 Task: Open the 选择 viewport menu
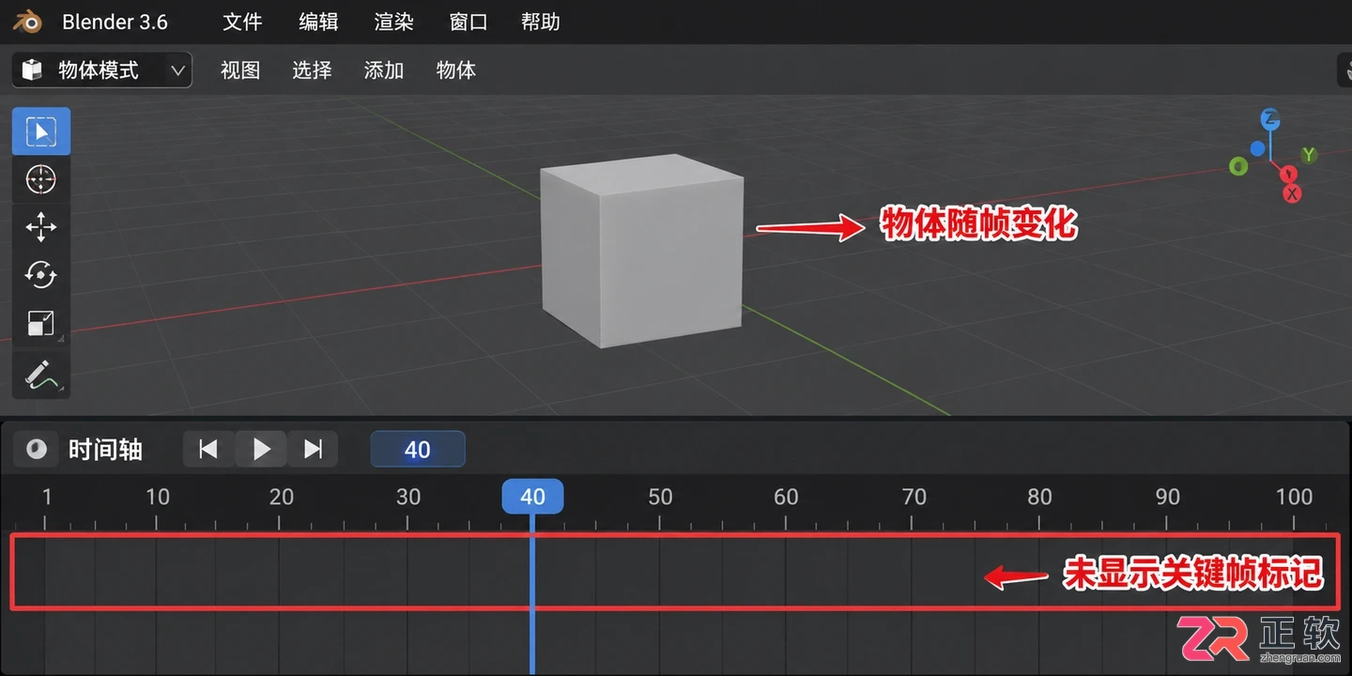point(312,70)
